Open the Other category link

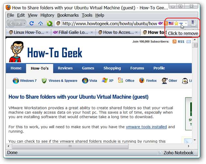coord(173,81)
